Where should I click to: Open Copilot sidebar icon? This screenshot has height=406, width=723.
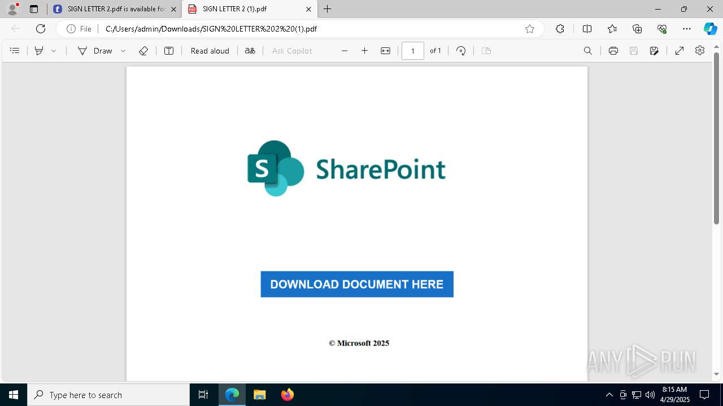711,29
